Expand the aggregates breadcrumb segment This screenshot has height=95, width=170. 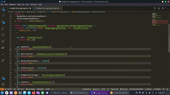[x=31, y=12]
